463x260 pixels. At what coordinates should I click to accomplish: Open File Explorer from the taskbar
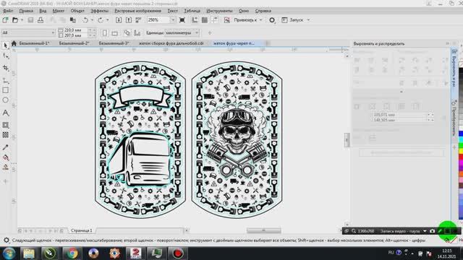pyautogui.click(x=29, y=253)
